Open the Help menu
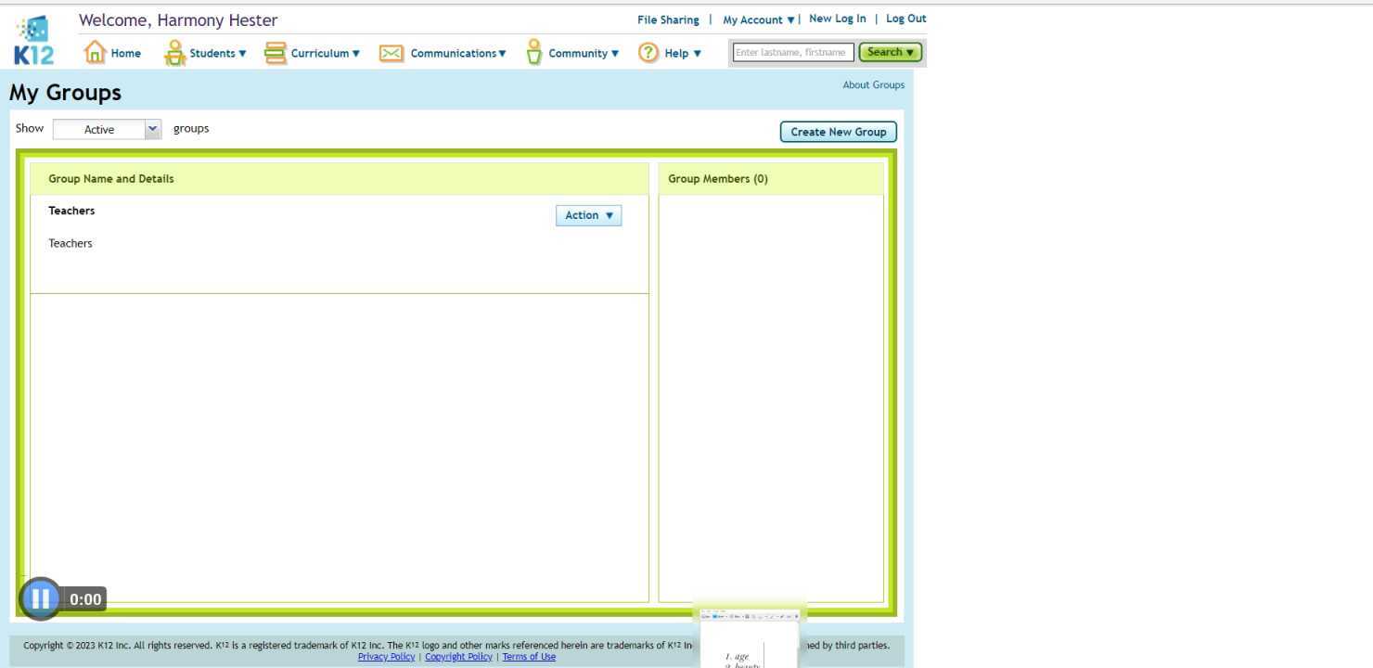1373x668 pixels. pos(678,53)
